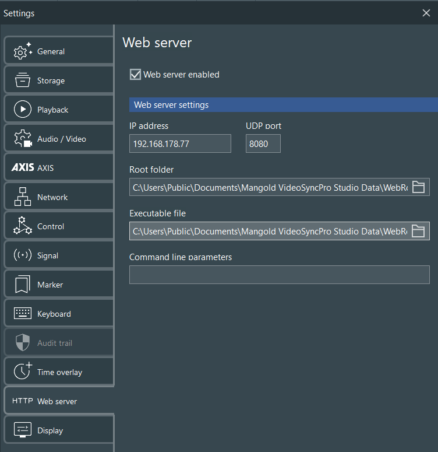Click the Web server page heading
Screen dimensions: 438x452
pos(157,43)
